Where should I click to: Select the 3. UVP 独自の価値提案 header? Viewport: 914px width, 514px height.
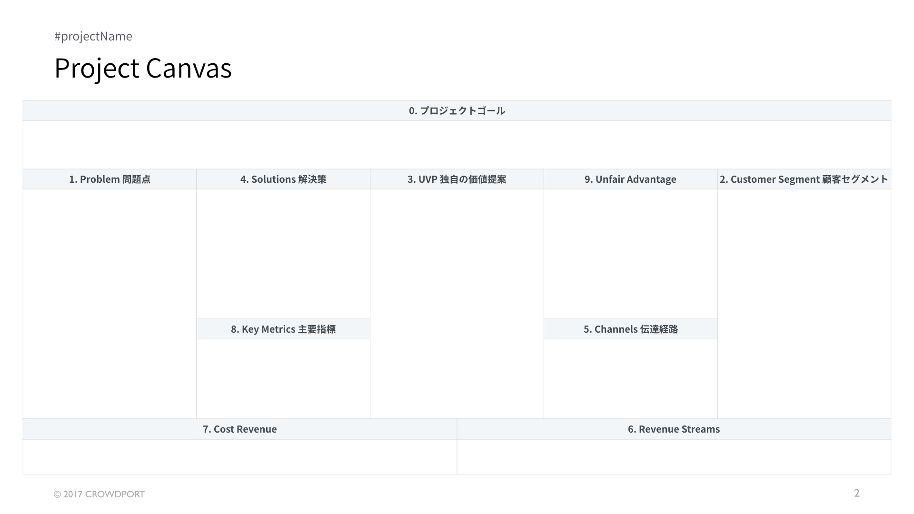click(x=457, y=179)
